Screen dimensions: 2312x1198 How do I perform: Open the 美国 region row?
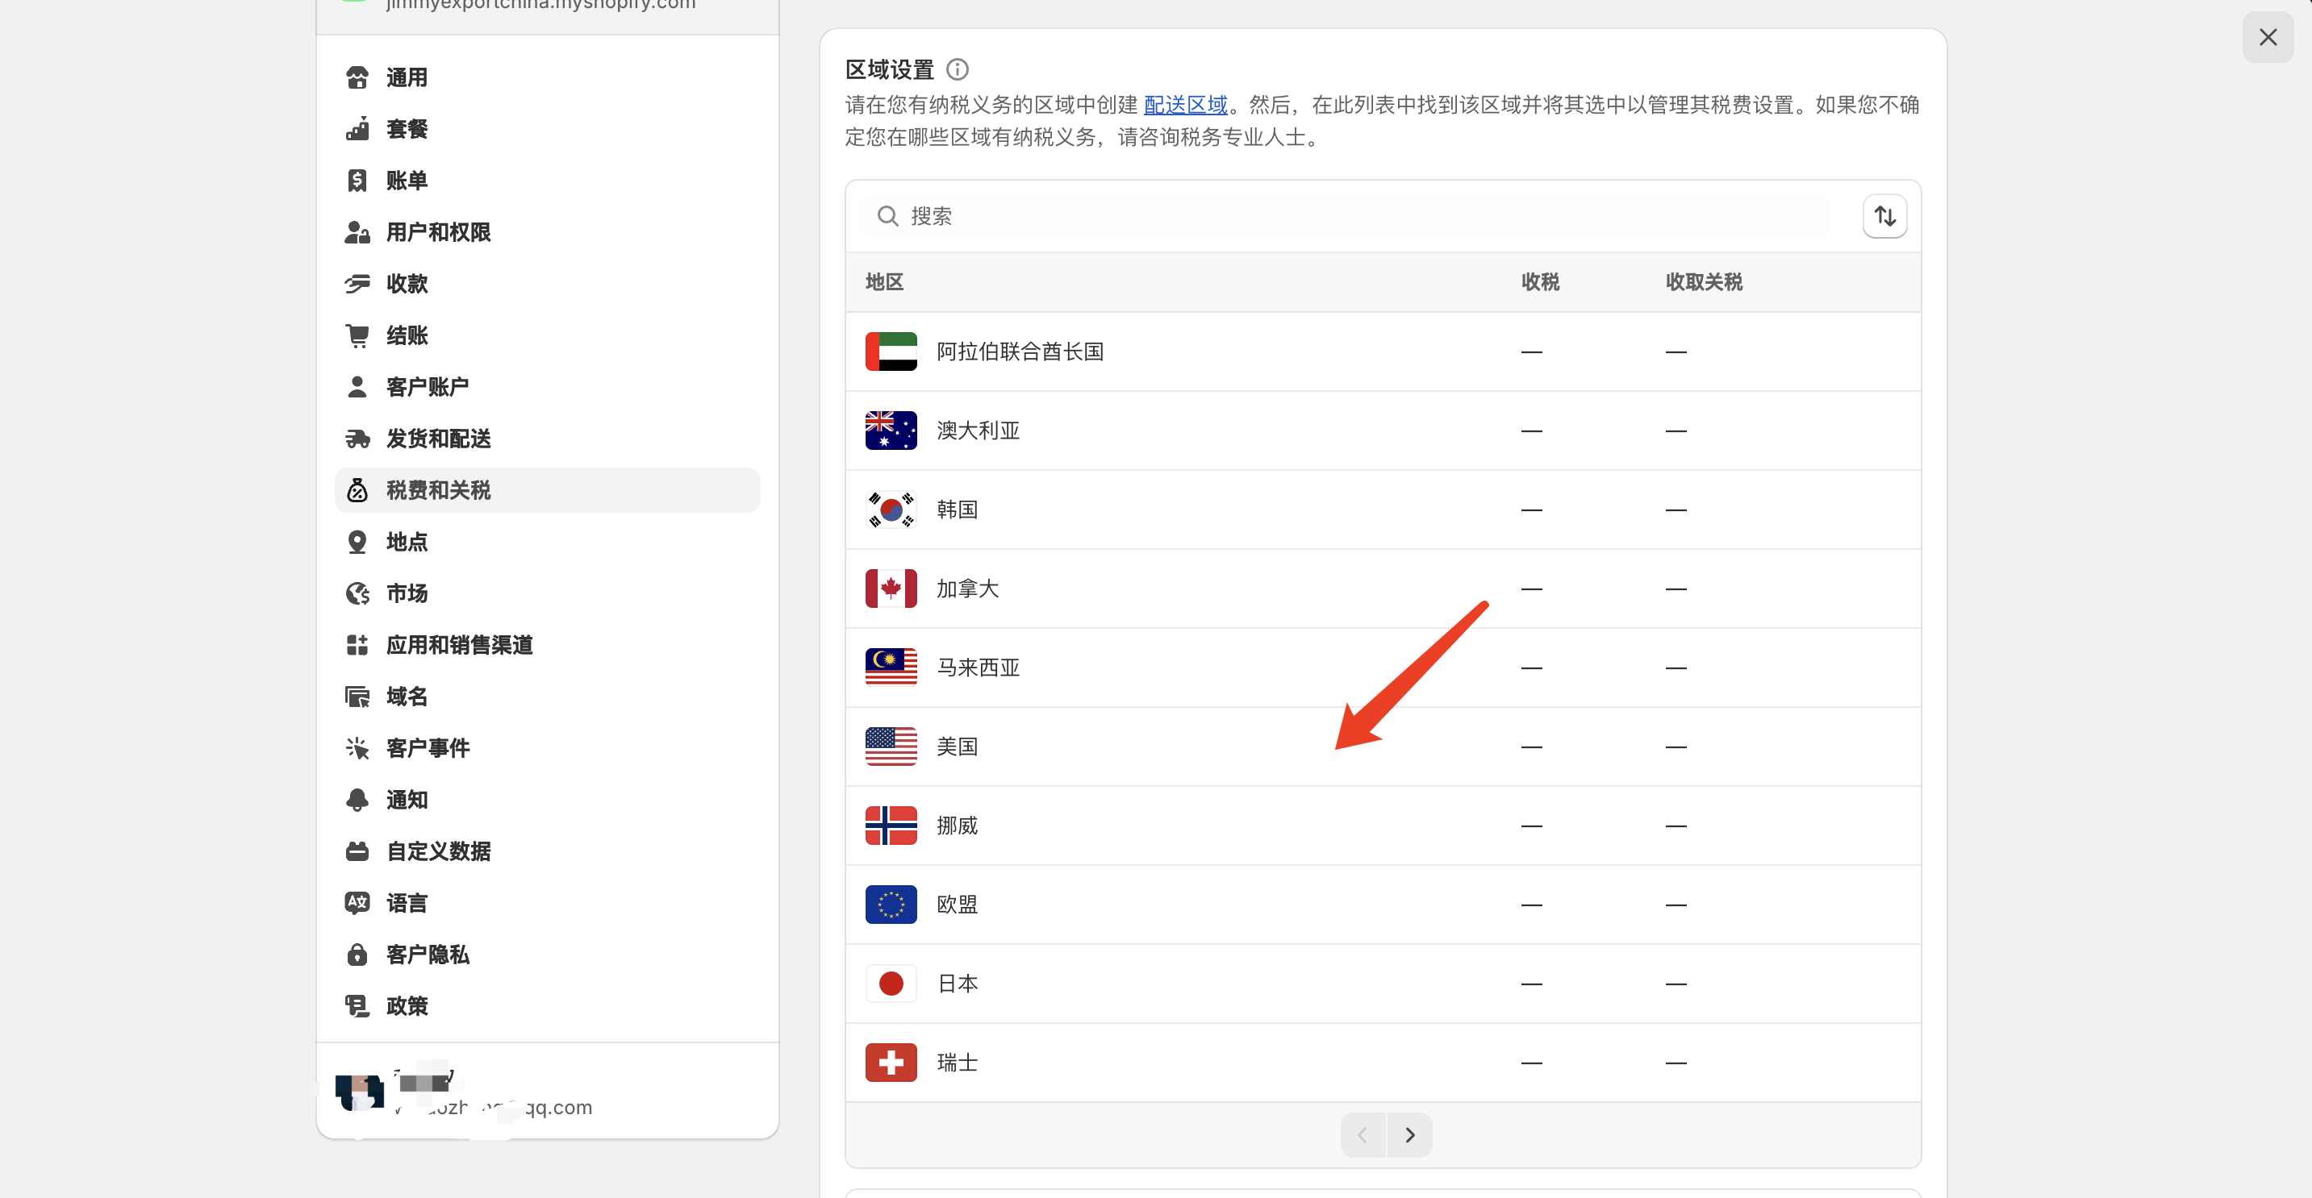tap(1383, 747)
